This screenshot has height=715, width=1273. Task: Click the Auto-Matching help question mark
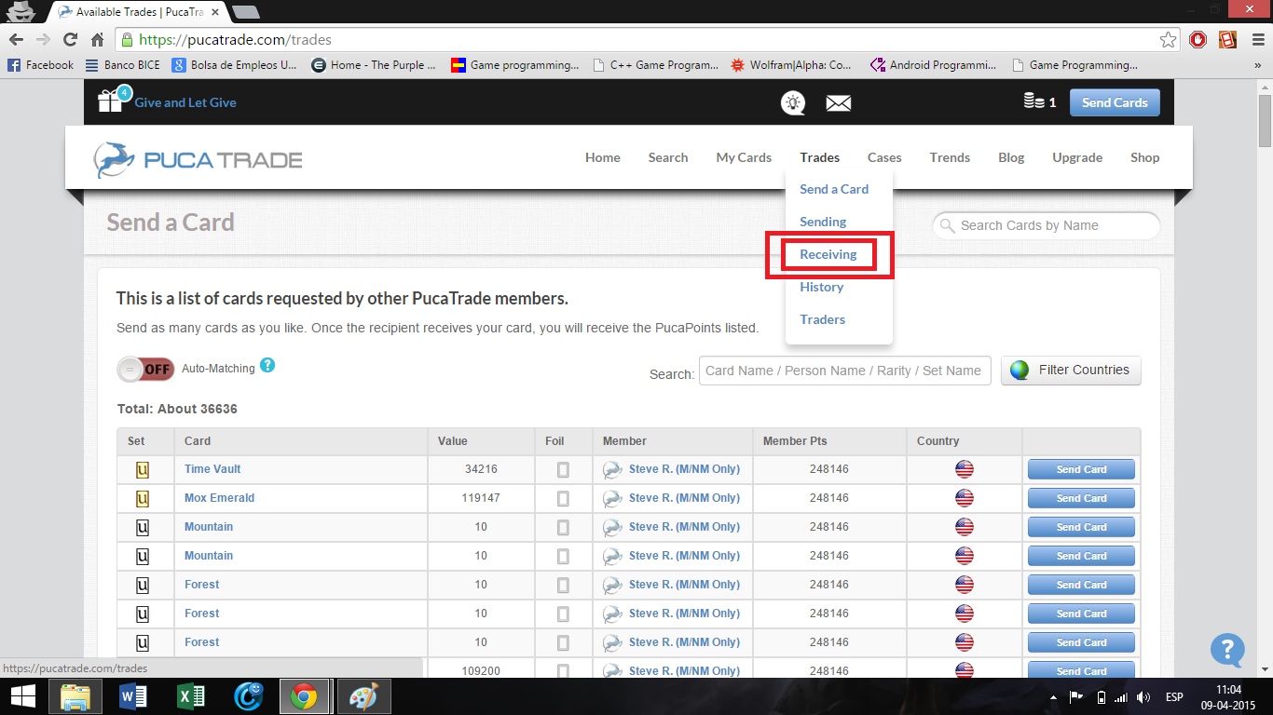pos(267,365)
